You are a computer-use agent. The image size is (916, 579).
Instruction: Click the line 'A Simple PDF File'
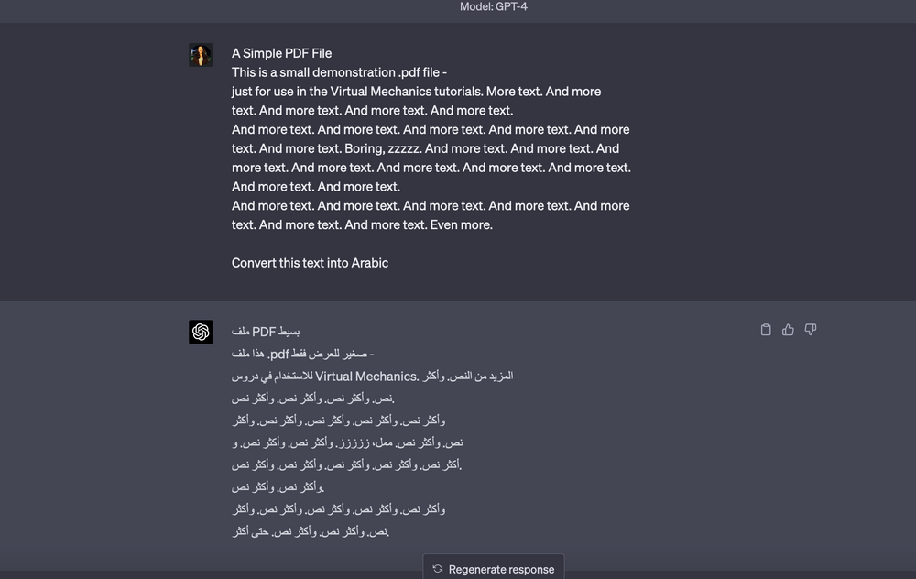[x=281, y=53]
